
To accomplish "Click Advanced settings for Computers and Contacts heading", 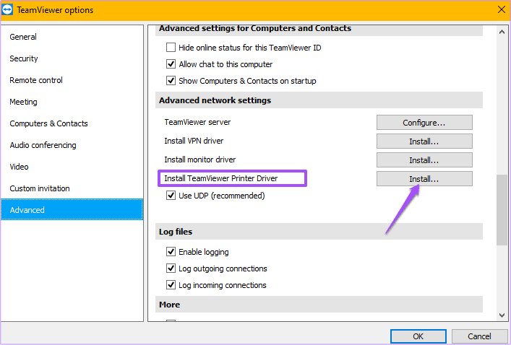I will pos(255,28).
